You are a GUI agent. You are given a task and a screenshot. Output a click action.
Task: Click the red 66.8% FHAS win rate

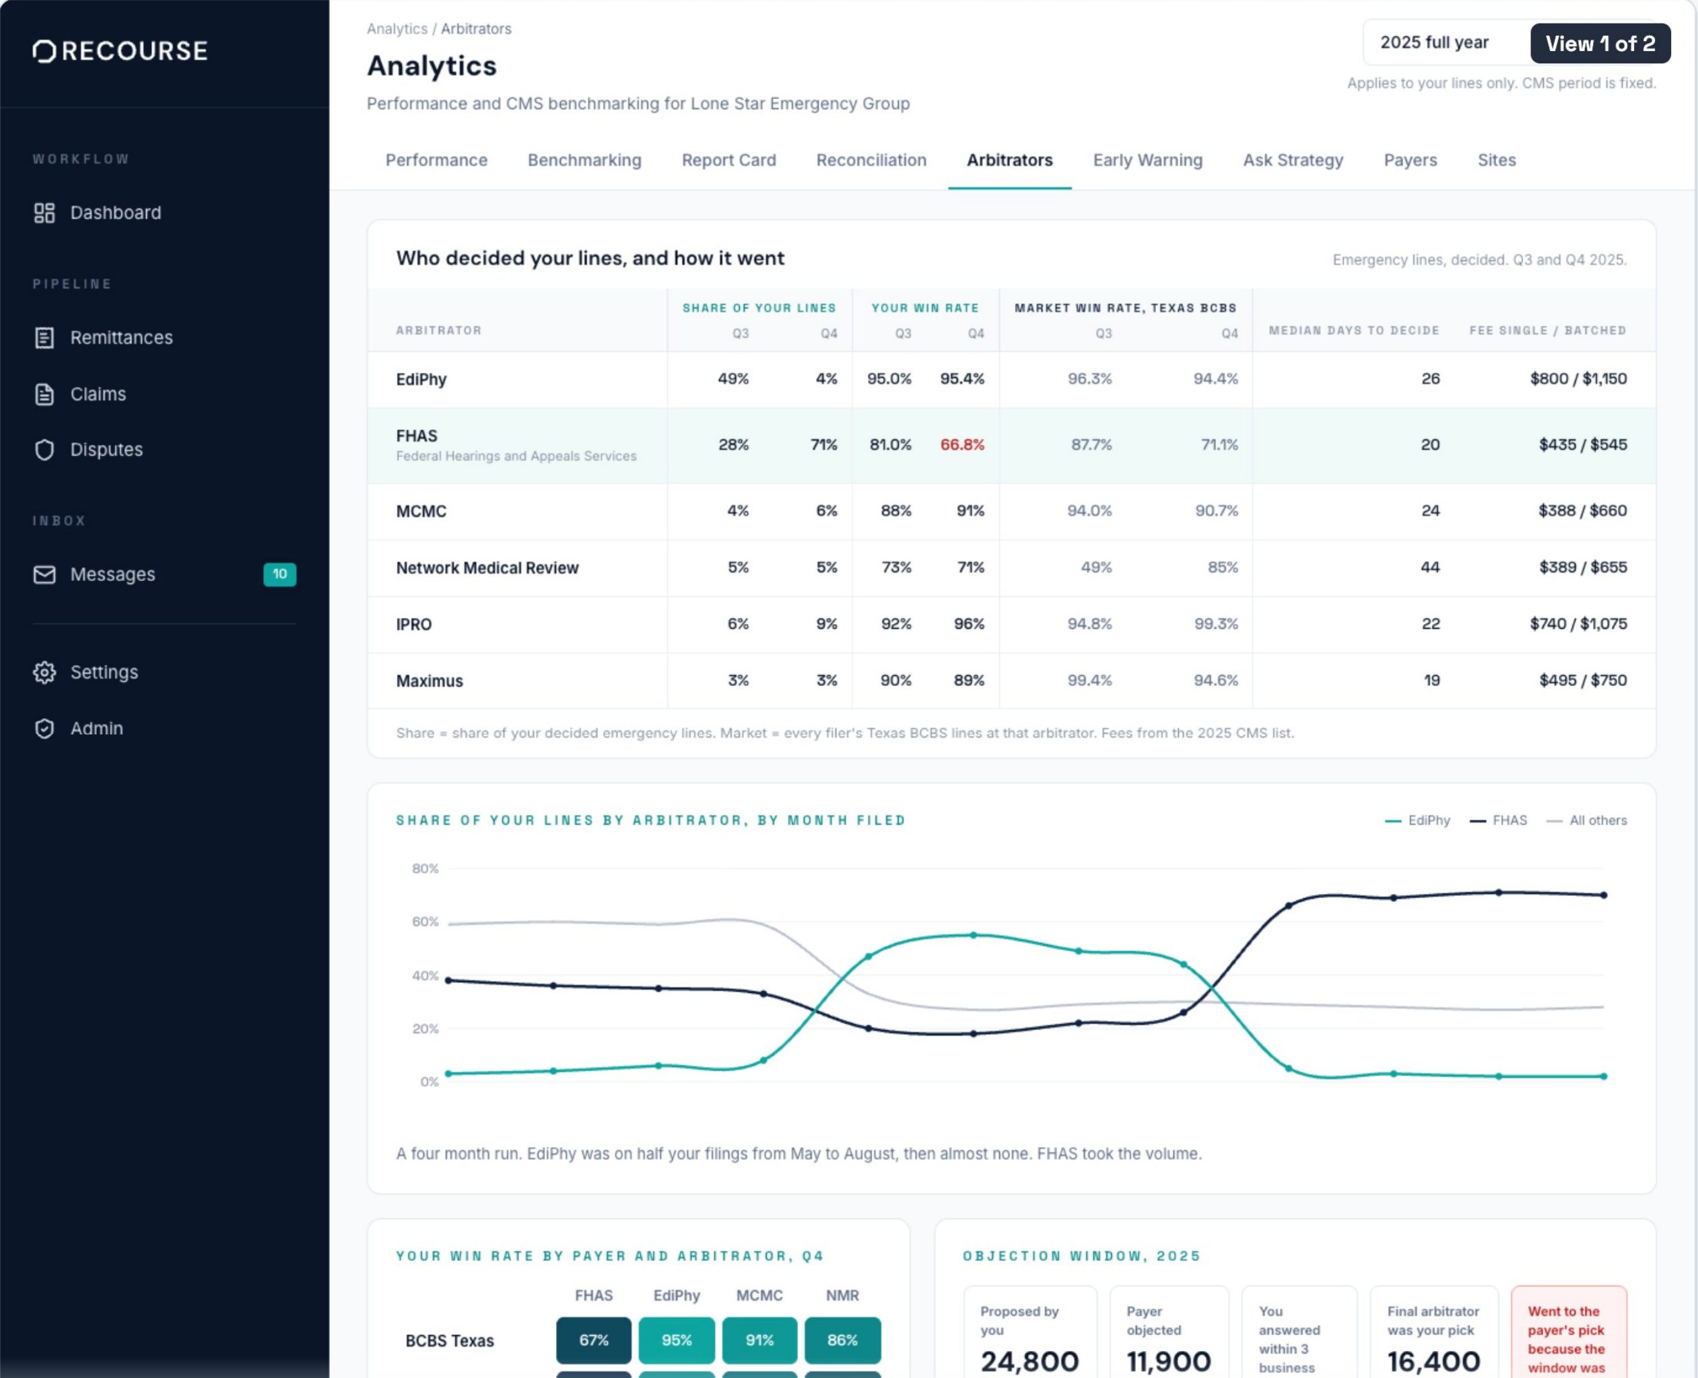pos(962,444)
